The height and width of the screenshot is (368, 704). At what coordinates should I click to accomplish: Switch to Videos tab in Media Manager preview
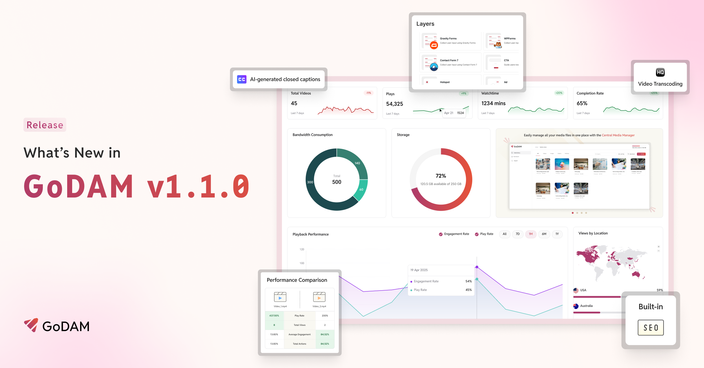click(545, 153)
